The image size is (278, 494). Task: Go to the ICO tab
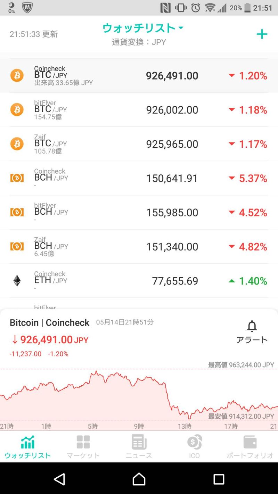194,446
